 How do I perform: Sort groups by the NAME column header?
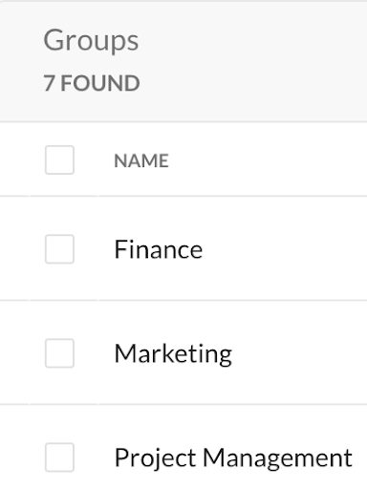(x=141, y=160)
